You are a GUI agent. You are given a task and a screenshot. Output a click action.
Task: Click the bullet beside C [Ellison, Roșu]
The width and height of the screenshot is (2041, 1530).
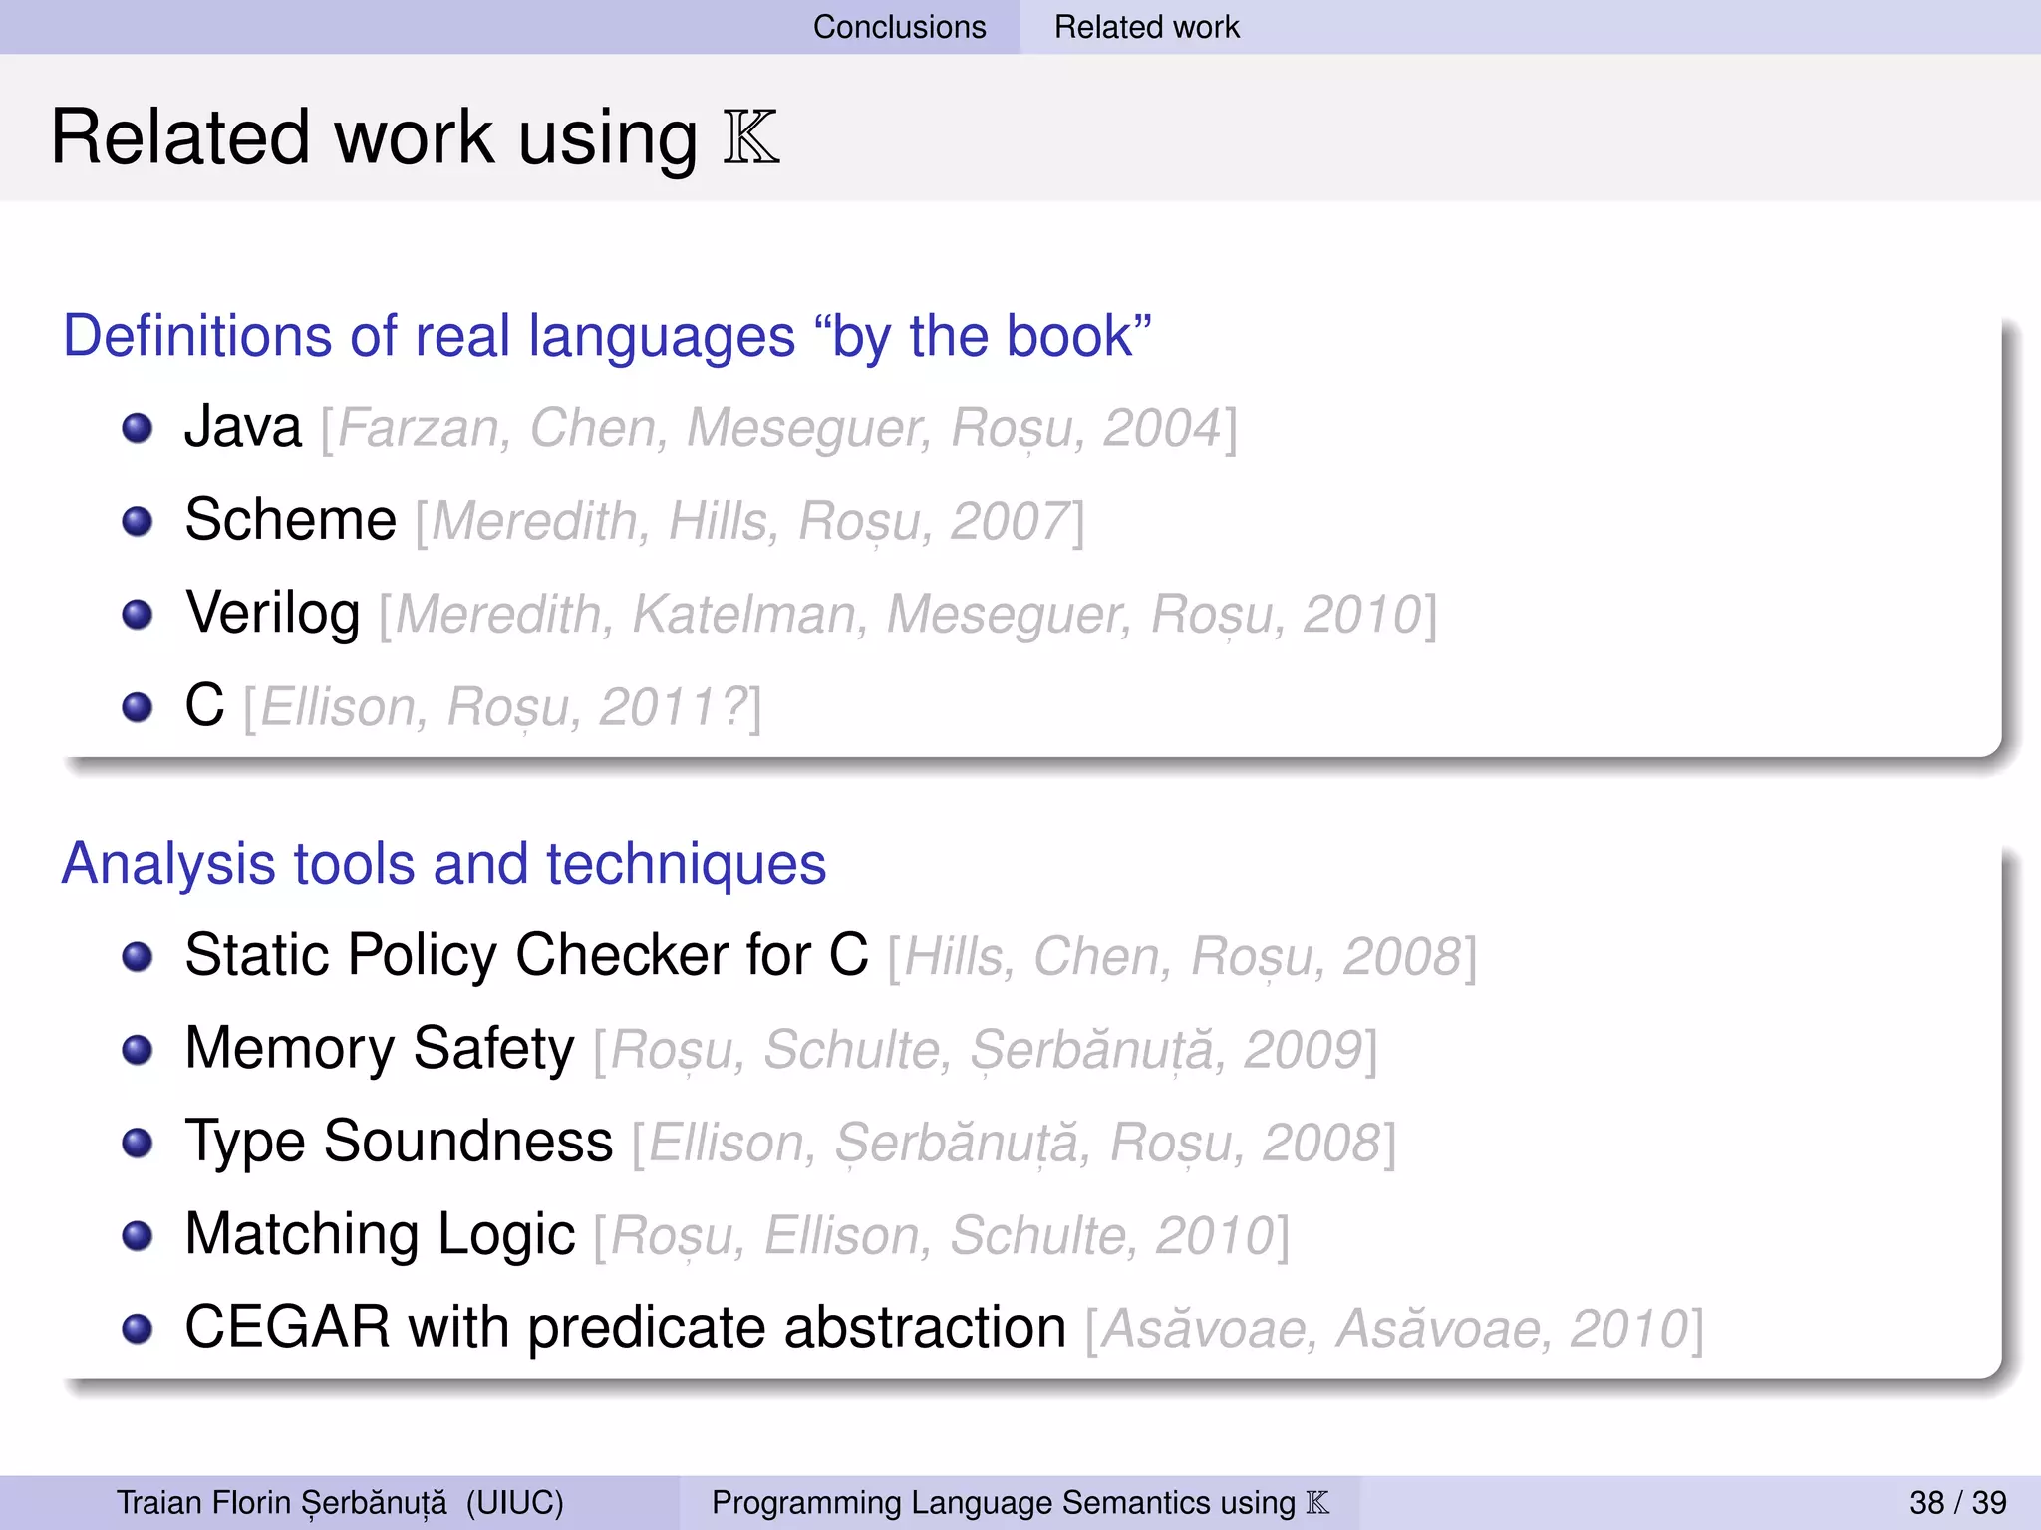(x=138, y=707)
